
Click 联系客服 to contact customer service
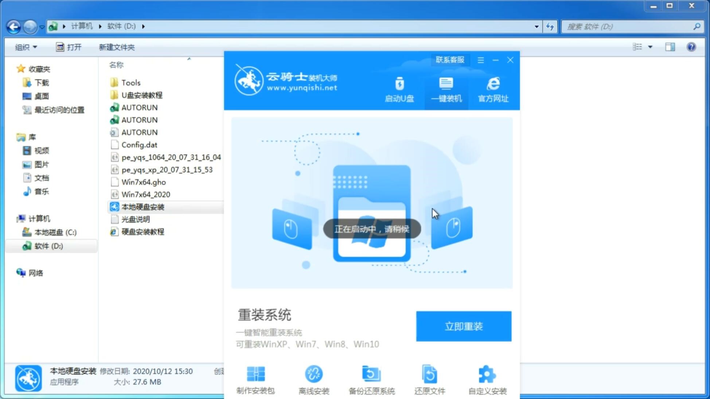coord(450,59)
